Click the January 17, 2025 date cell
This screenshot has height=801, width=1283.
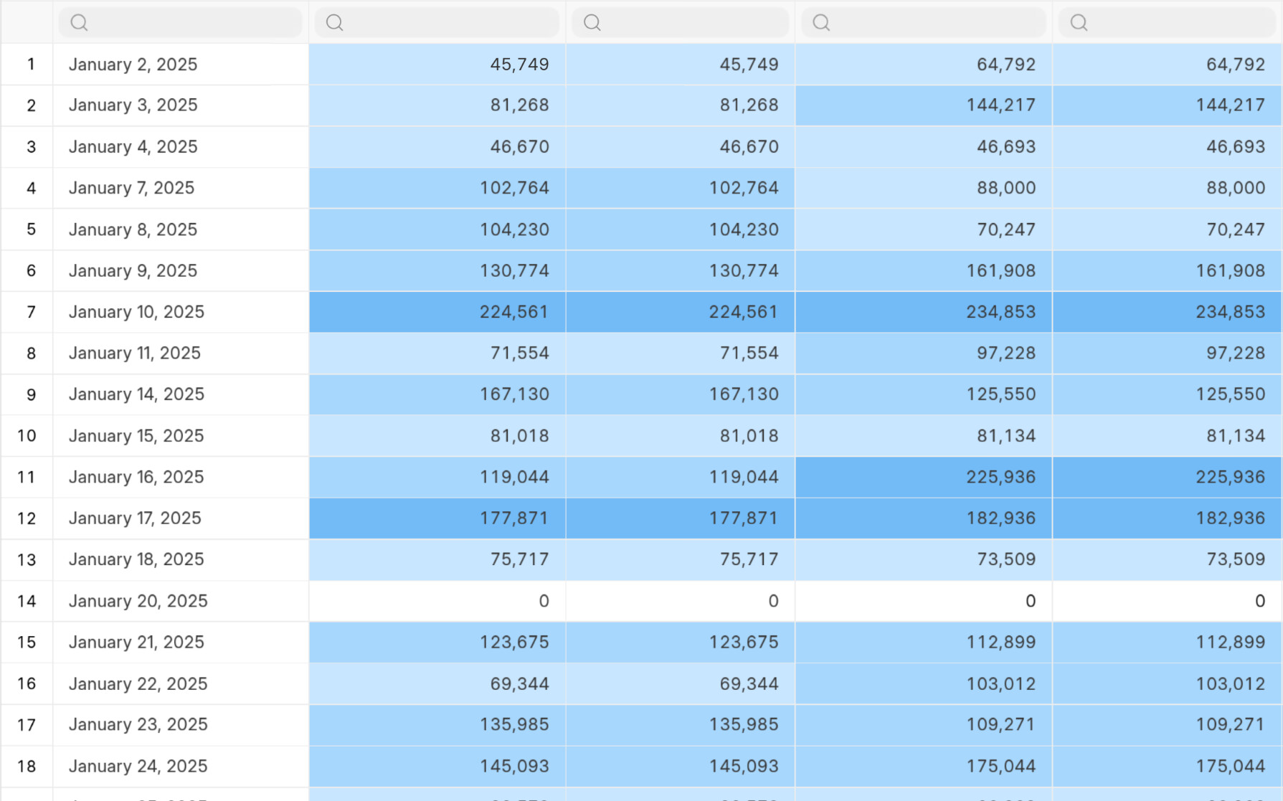[181, 518]
